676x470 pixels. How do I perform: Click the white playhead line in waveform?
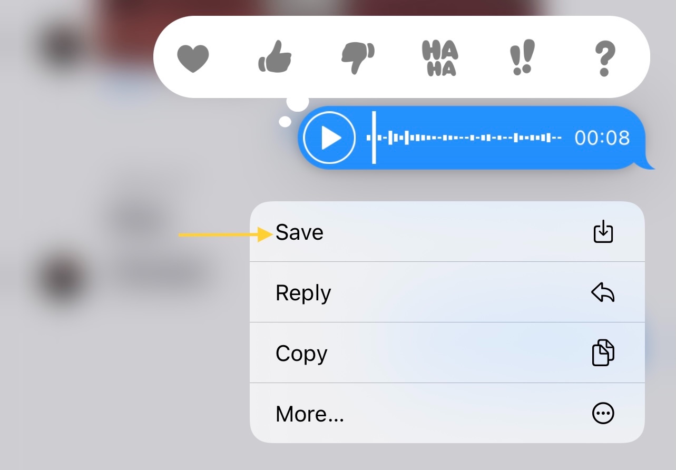coord(374,138)
